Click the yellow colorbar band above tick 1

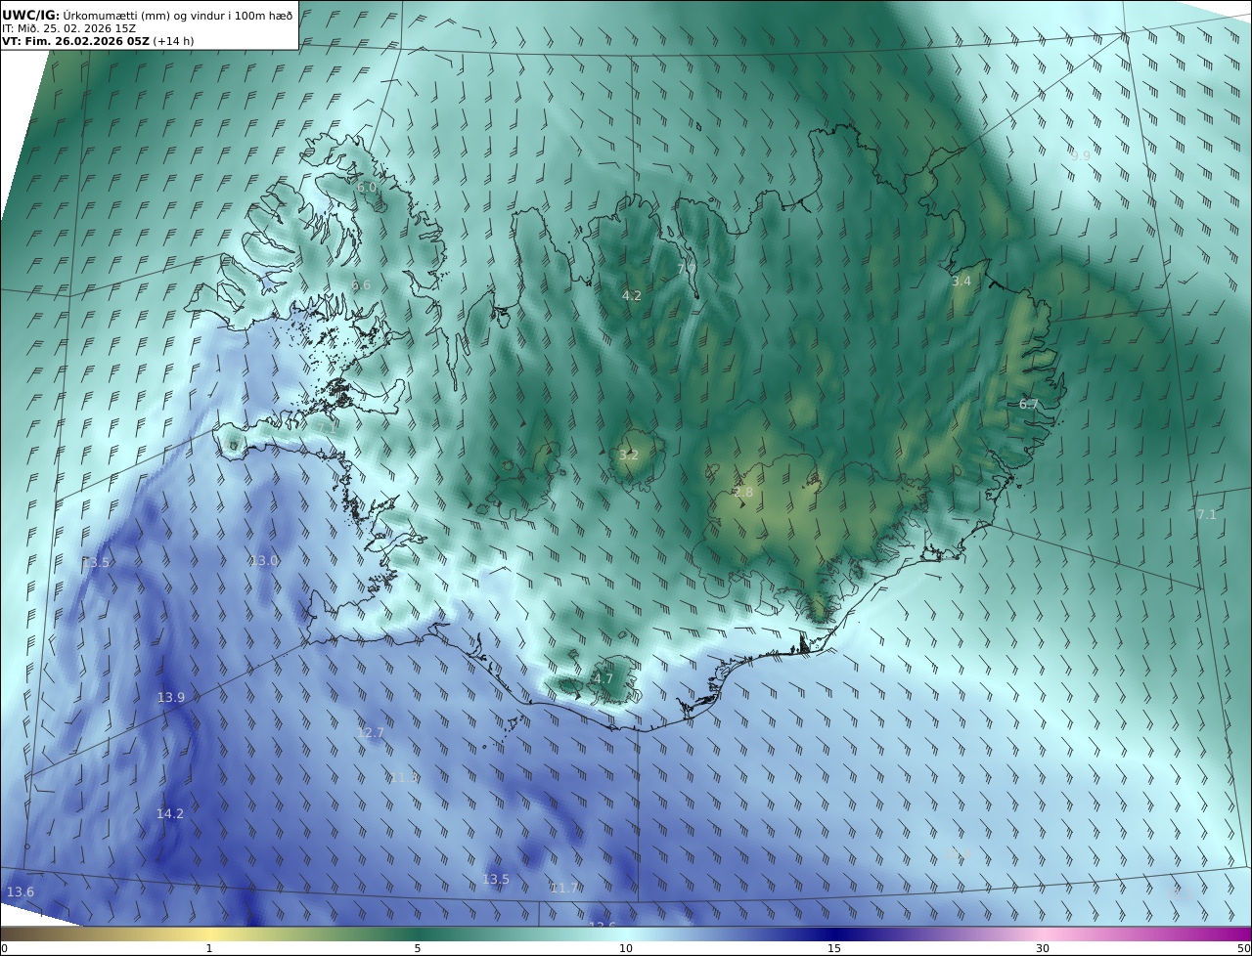[x=209, y=934]
